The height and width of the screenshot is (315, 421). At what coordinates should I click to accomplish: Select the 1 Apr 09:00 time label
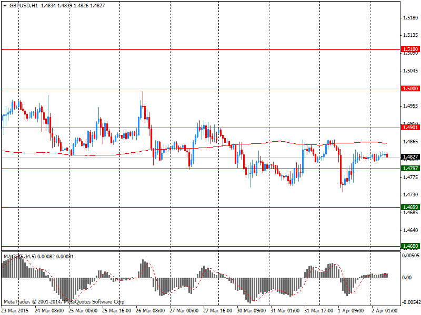click(351, 311)
